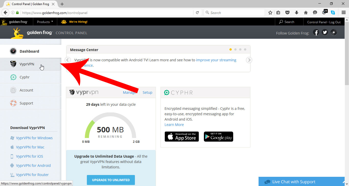Open Account section in sidebar
Viewport: 349px width, 186px height.
click(31, 90)
